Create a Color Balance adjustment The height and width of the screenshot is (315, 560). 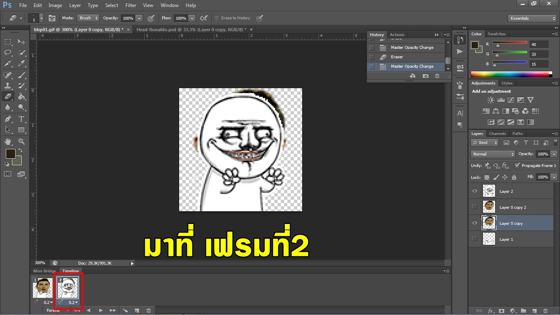[496, 111]
